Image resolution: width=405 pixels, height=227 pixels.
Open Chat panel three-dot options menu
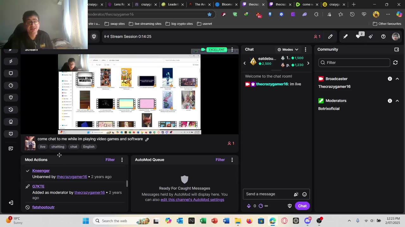tap(305, 49)
